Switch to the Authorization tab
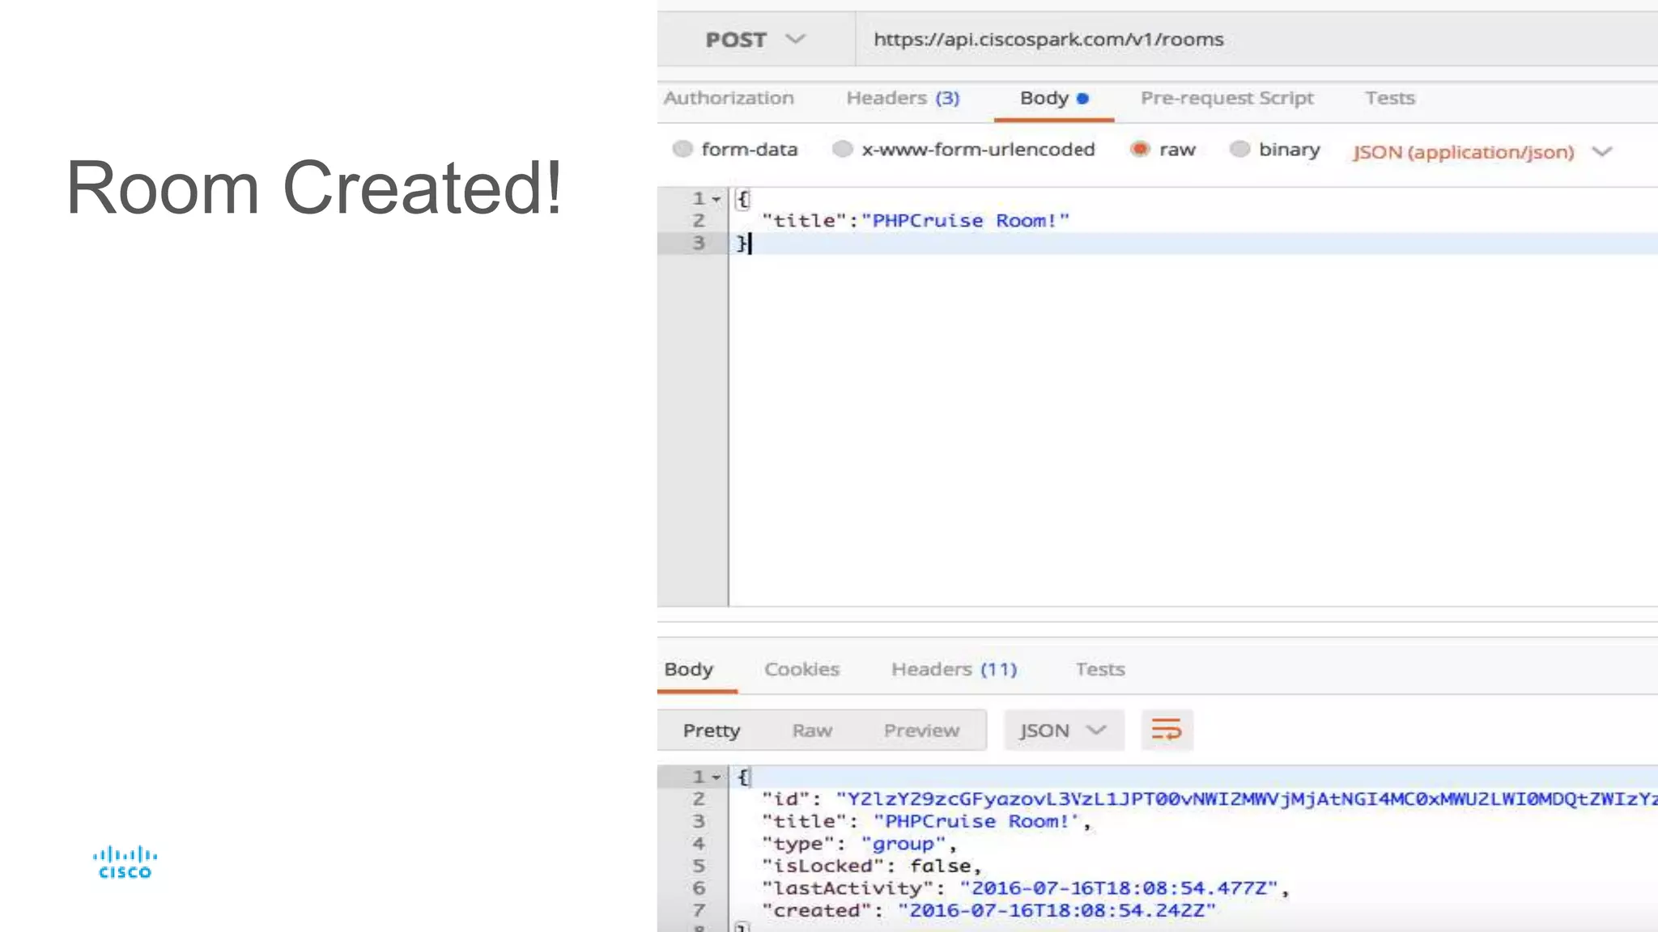1658x932 pixels. 729,98
